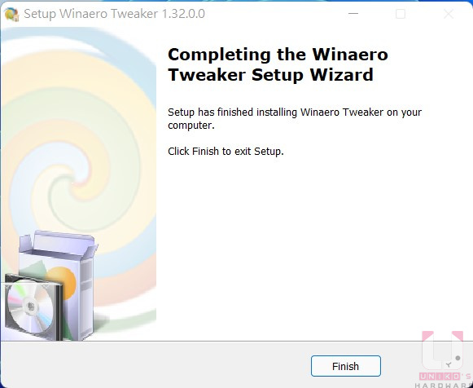Click the "Completing the Winaero" heading line

click(x=278, y=55)
